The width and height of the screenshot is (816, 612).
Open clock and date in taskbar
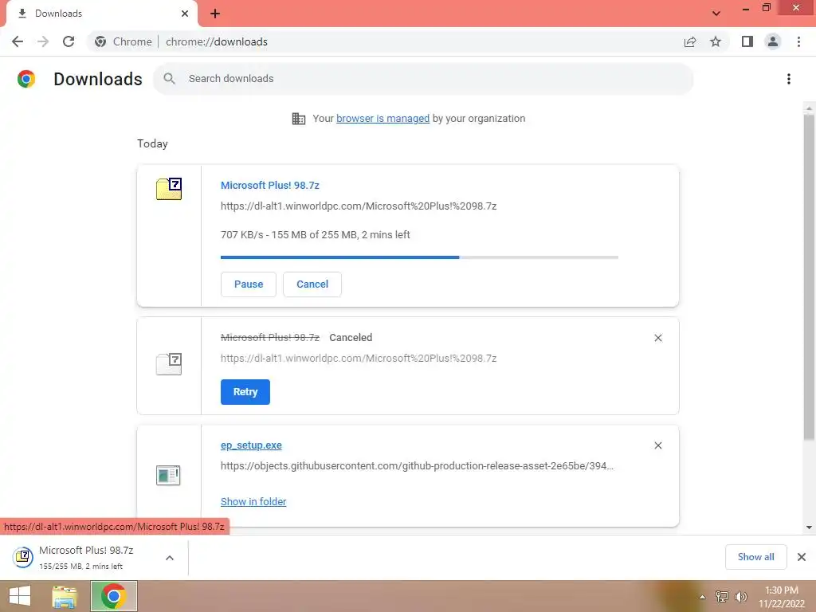click(781, 597)
